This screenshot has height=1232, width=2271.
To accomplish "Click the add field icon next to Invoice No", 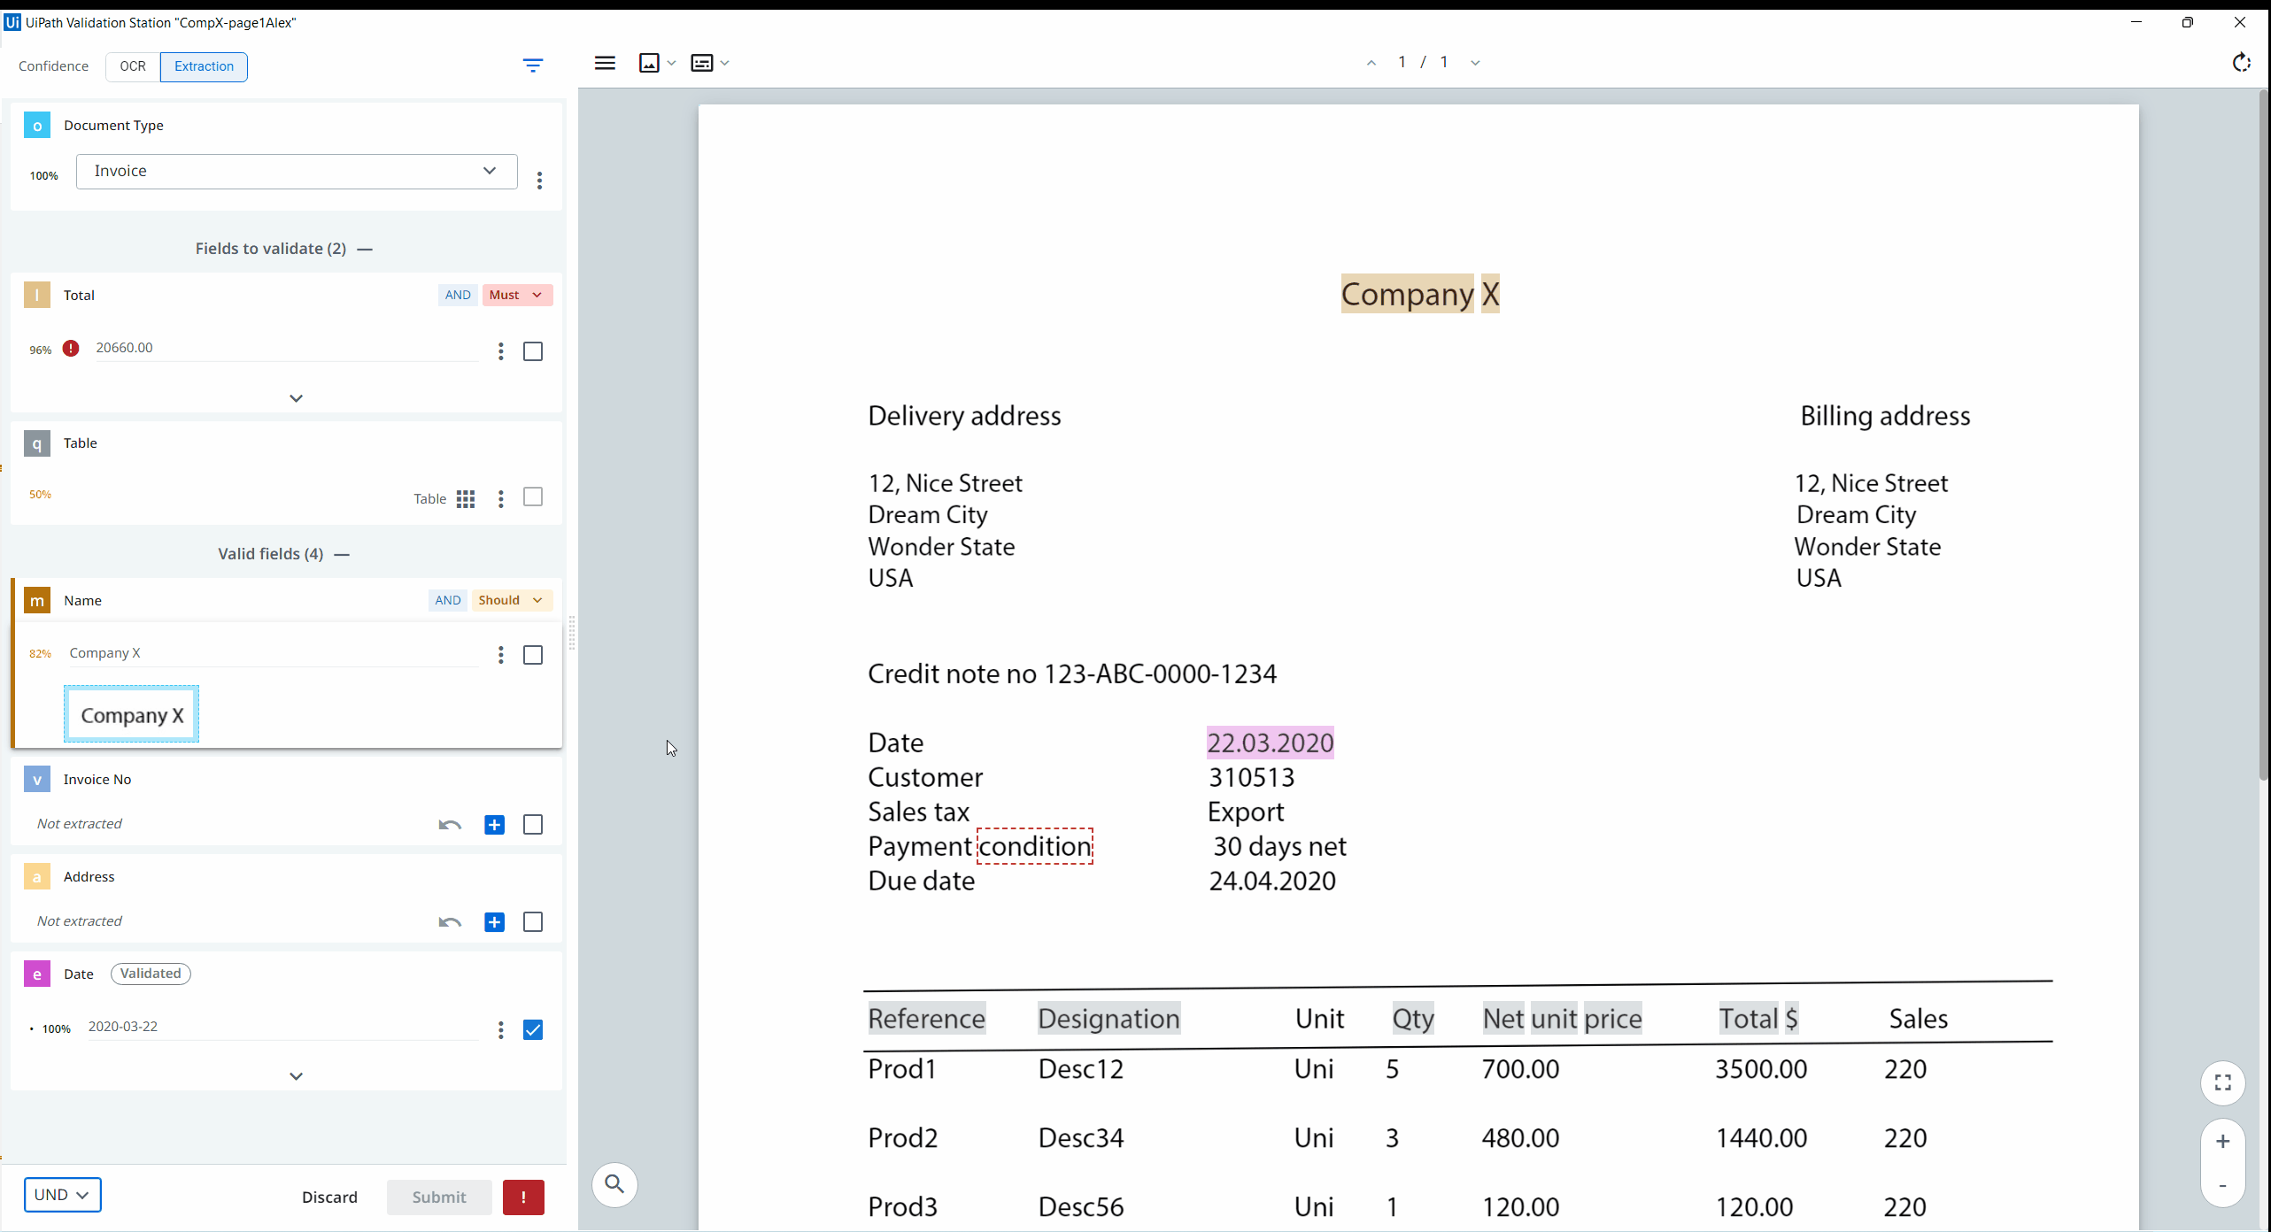I will (495, 822).
